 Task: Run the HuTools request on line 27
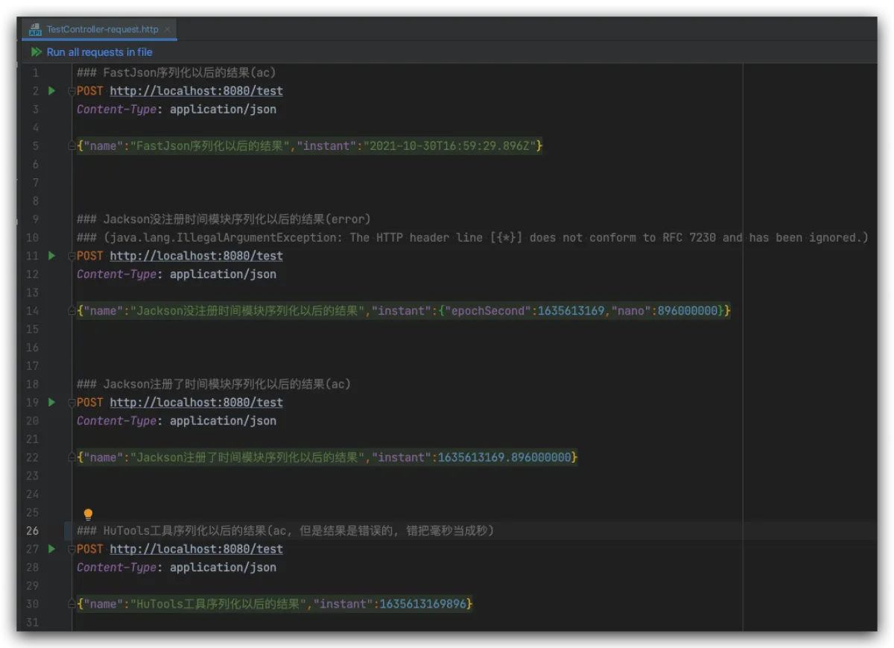tap(51, 549)
